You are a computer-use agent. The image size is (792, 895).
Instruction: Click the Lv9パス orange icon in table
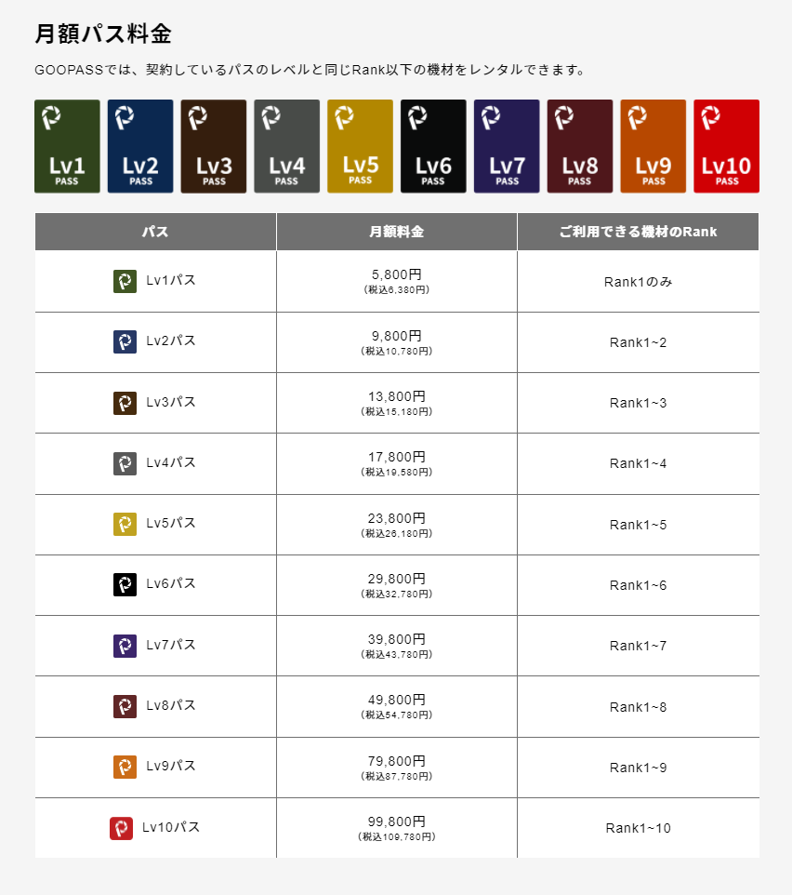[125, 767]
